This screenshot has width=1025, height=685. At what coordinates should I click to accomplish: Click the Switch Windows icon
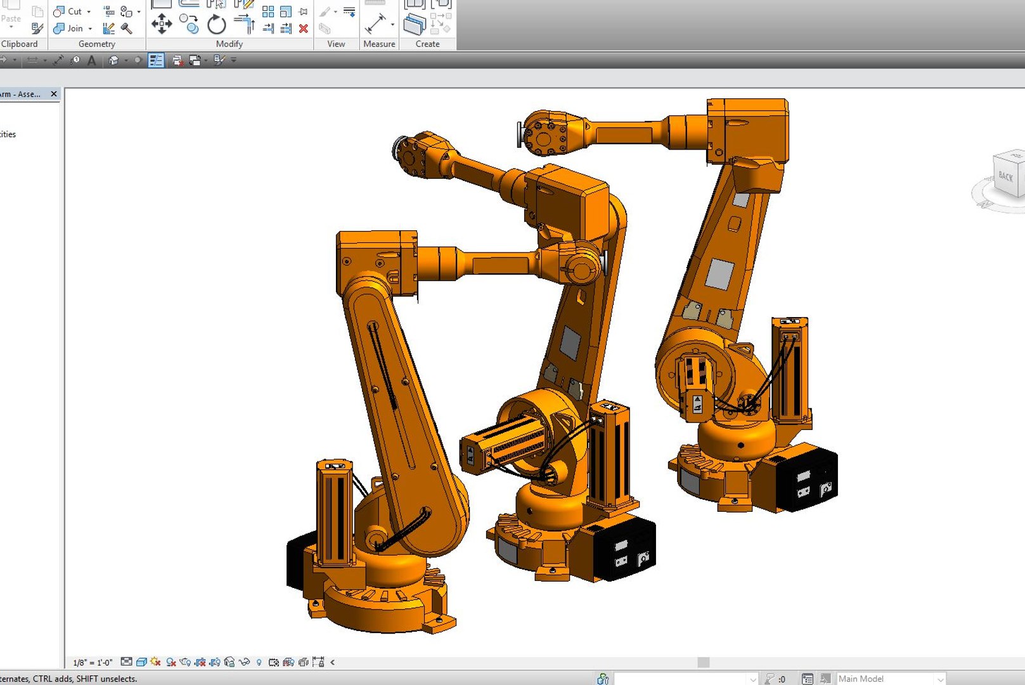coord(195,60)
